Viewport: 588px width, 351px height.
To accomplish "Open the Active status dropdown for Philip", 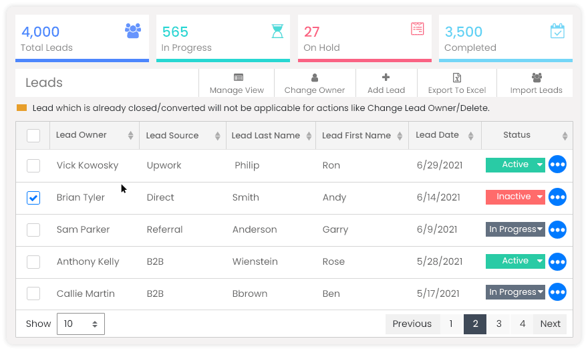I will click(x=515, y=164).
